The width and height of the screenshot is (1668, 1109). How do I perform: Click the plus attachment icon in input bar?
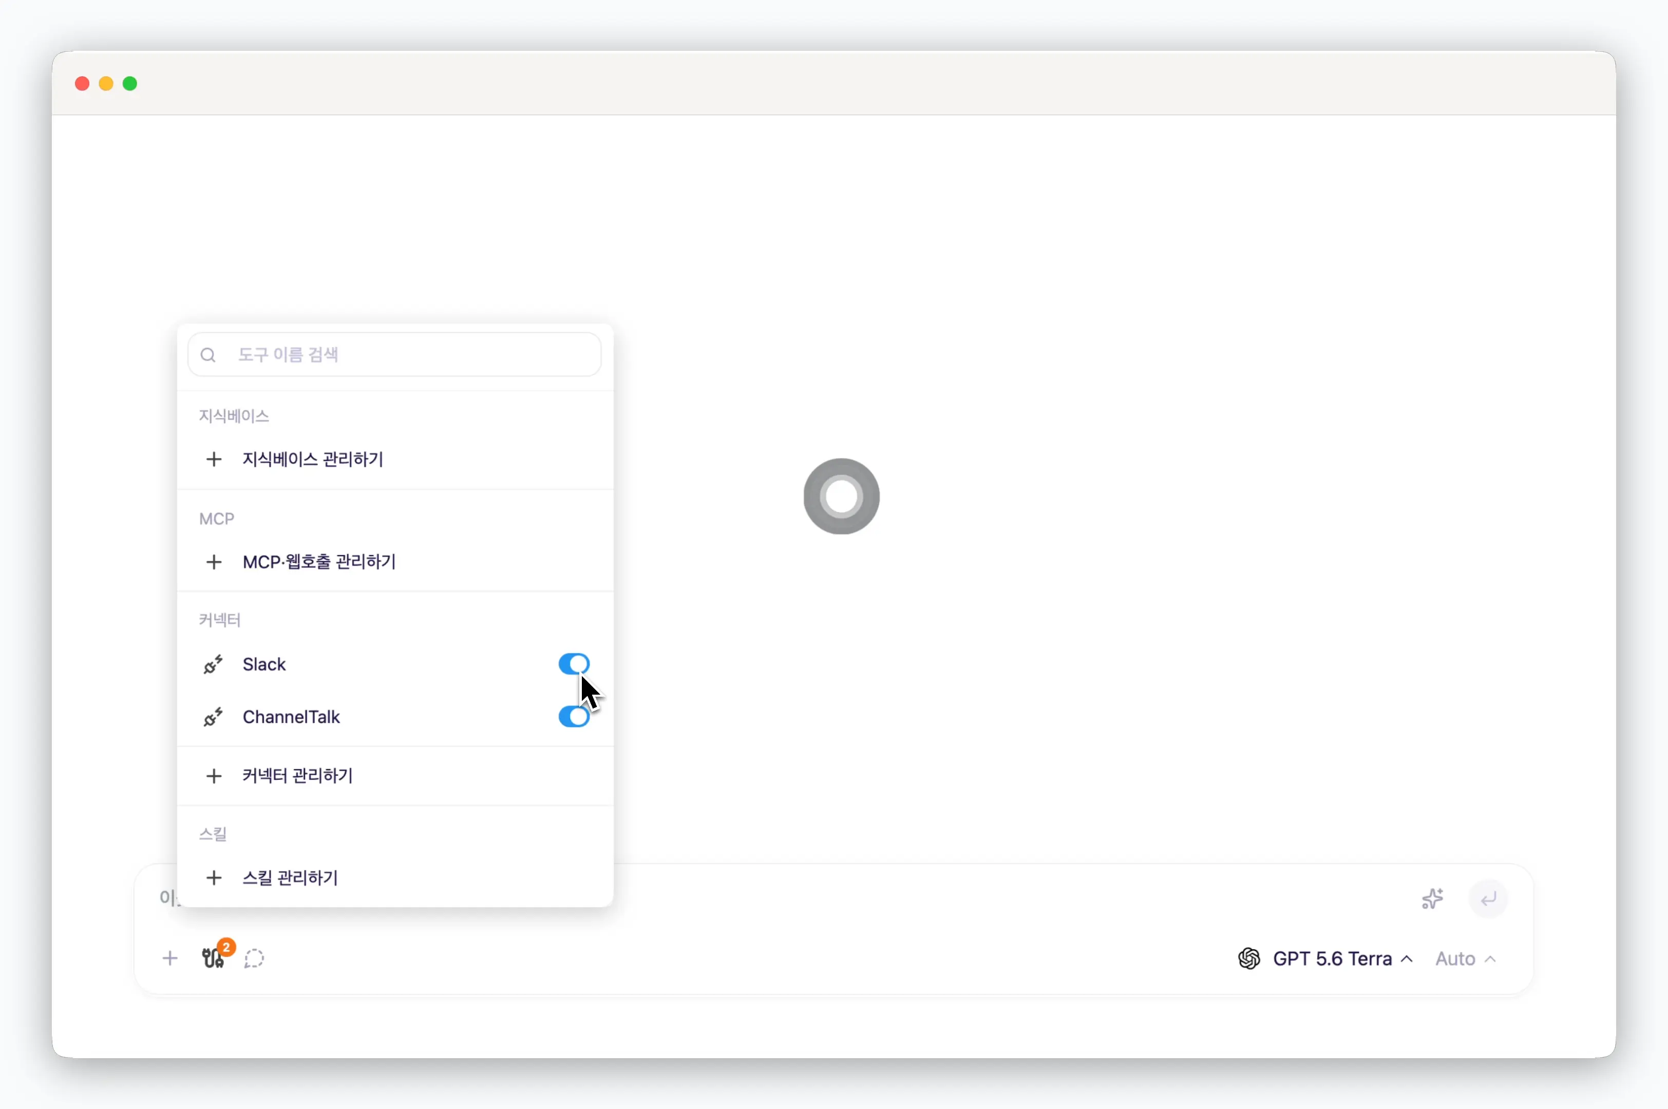pyautogui.click(x=170, y=959)
